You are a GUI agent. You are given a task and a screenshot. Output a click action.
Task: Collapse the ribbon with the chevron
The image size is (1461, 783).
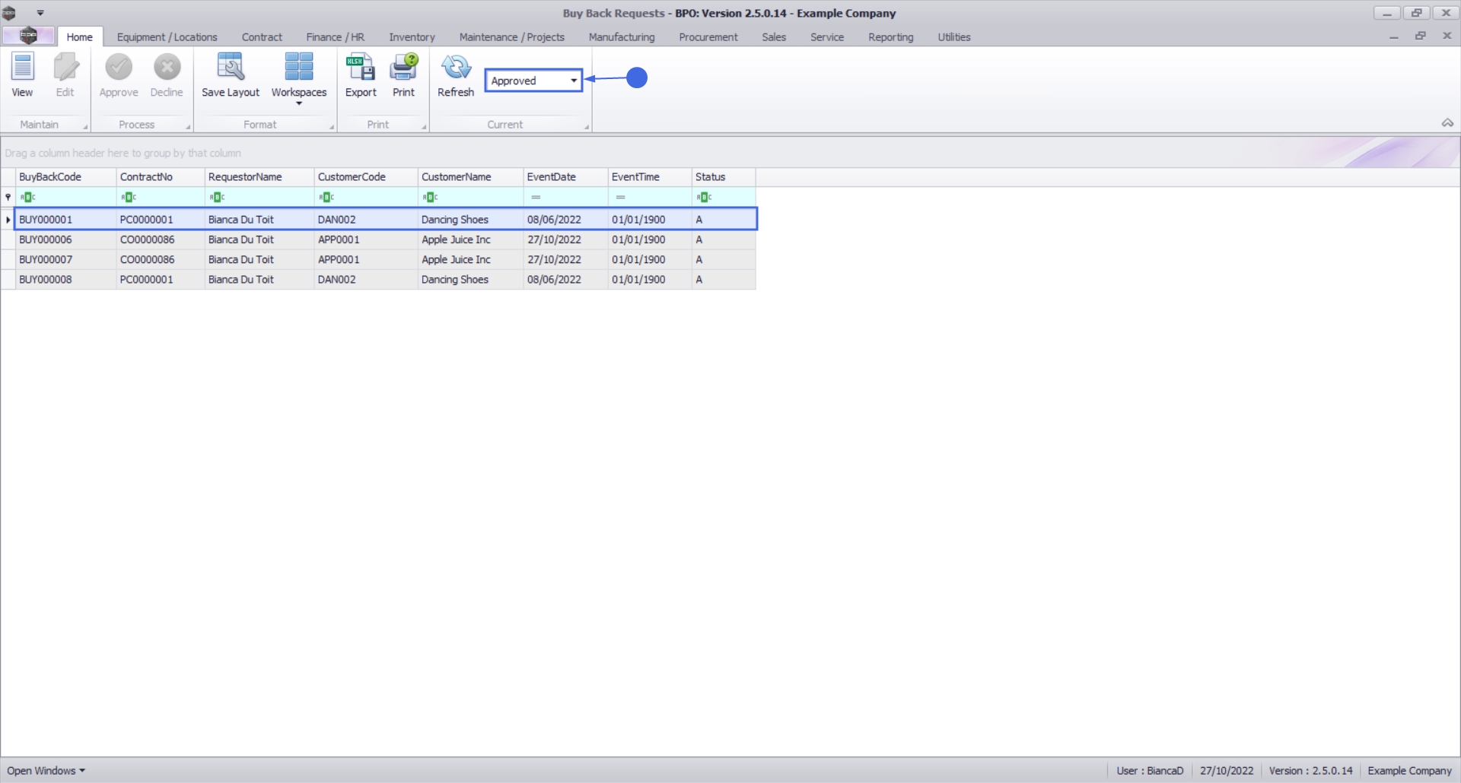coord(1447,123)
